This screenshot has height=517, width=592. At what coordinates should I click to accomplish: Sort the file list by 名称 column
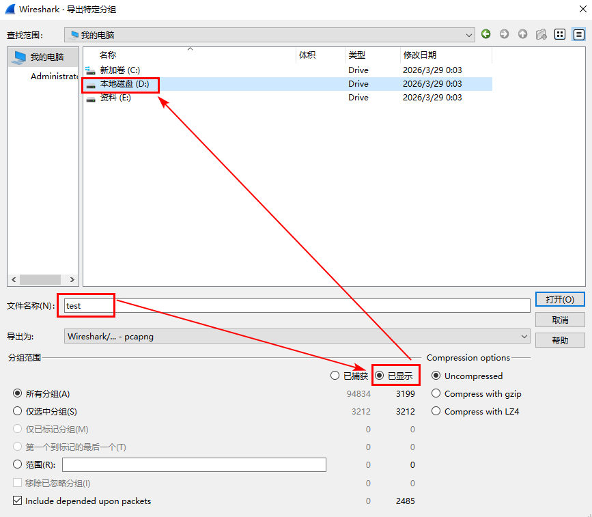108,55
